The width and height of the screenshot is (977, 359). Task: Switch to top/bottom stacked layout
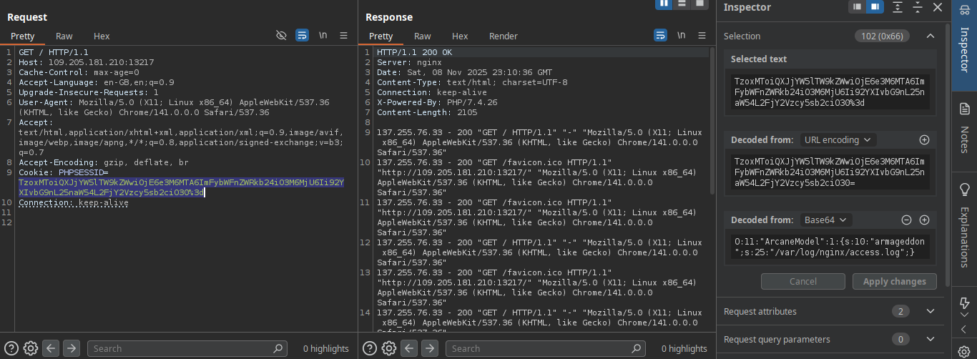click(682, 4)
